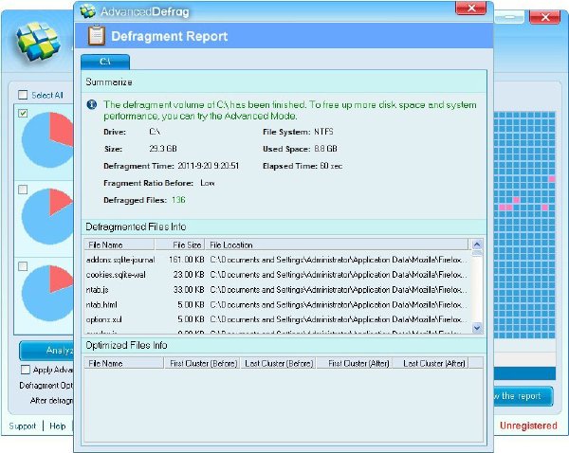Click the Unregistered status link
Viewport: 569px width, 453px height.
pyautogui.click(x=528, y=426)
